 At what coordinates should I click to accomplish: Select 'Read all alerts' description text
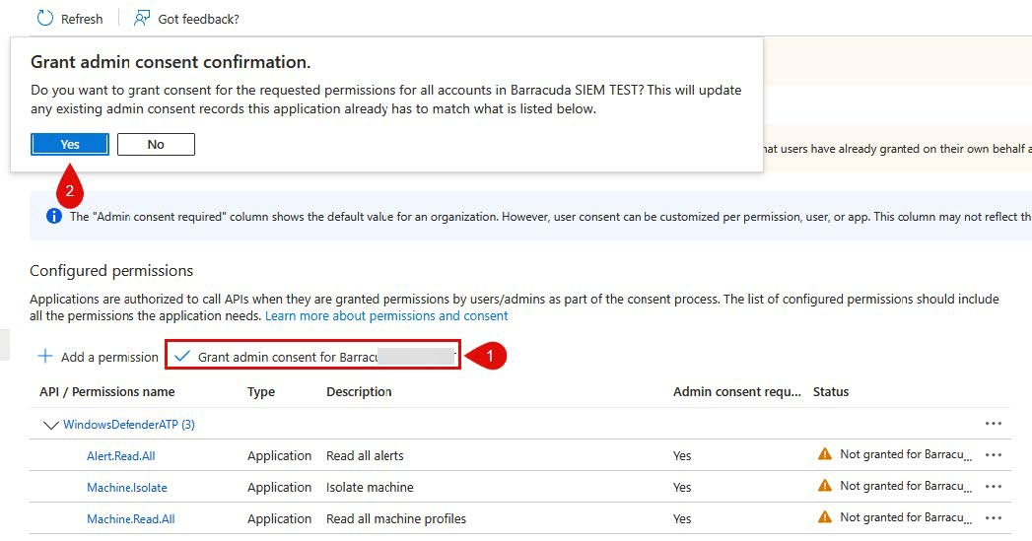(x=365, y=455)
